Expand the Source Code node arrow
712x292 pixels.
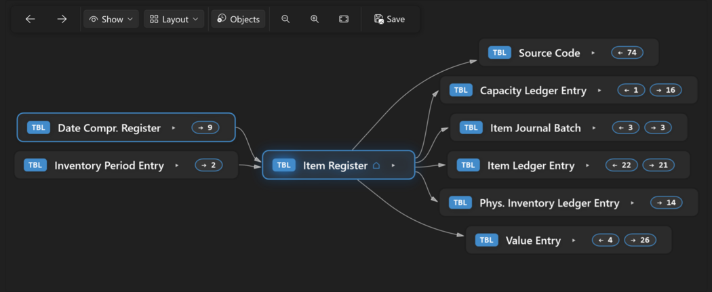click(593, 53)
